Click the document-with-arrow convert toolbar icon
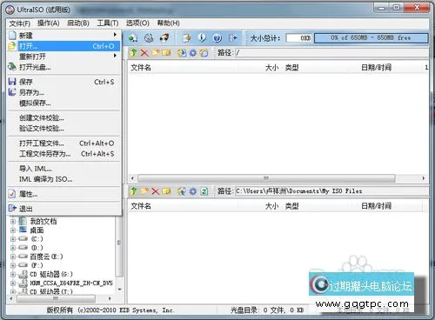This screenshot has width=435, height=320. point(186,38)
